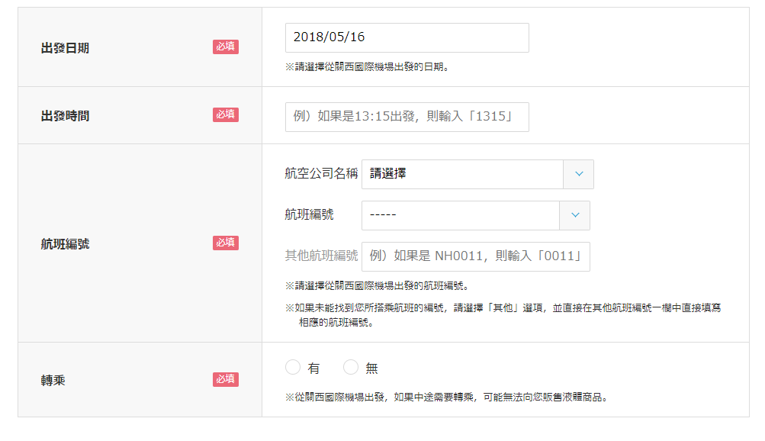Click the note about choosing the departure date

pyautogui.click(x=367, y=67)
